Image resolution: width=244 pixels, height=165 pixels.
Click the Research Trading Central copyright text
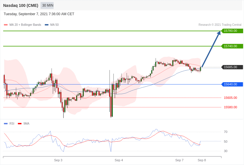(x=220, y=25)
